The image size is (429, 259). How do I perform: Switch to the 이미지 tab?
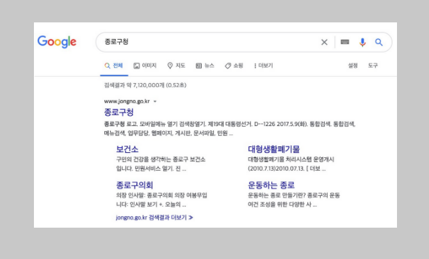pos(145,66)
